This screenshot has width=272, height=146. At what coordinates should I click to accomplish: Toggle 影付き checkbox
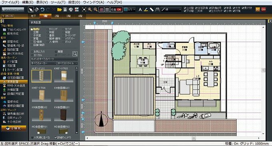point(243,8)
